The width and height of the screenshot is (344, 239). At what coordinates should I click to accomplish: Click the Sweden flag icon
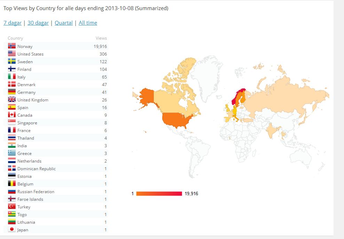tap(12, 61)
